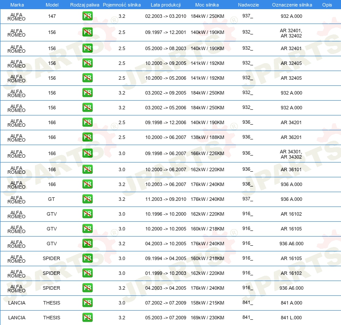Click the Oznaczenie silnika column header
This screenshot has width=341, height=325.
pyautogui.click(x=292, y=5)
